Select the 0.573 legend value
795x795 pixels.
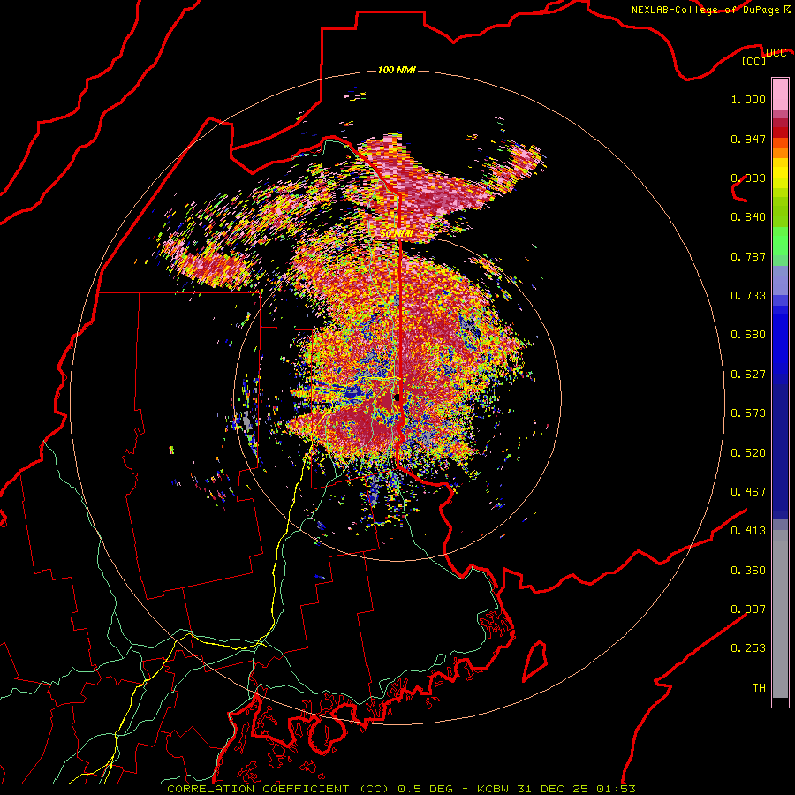coord(748,413)
